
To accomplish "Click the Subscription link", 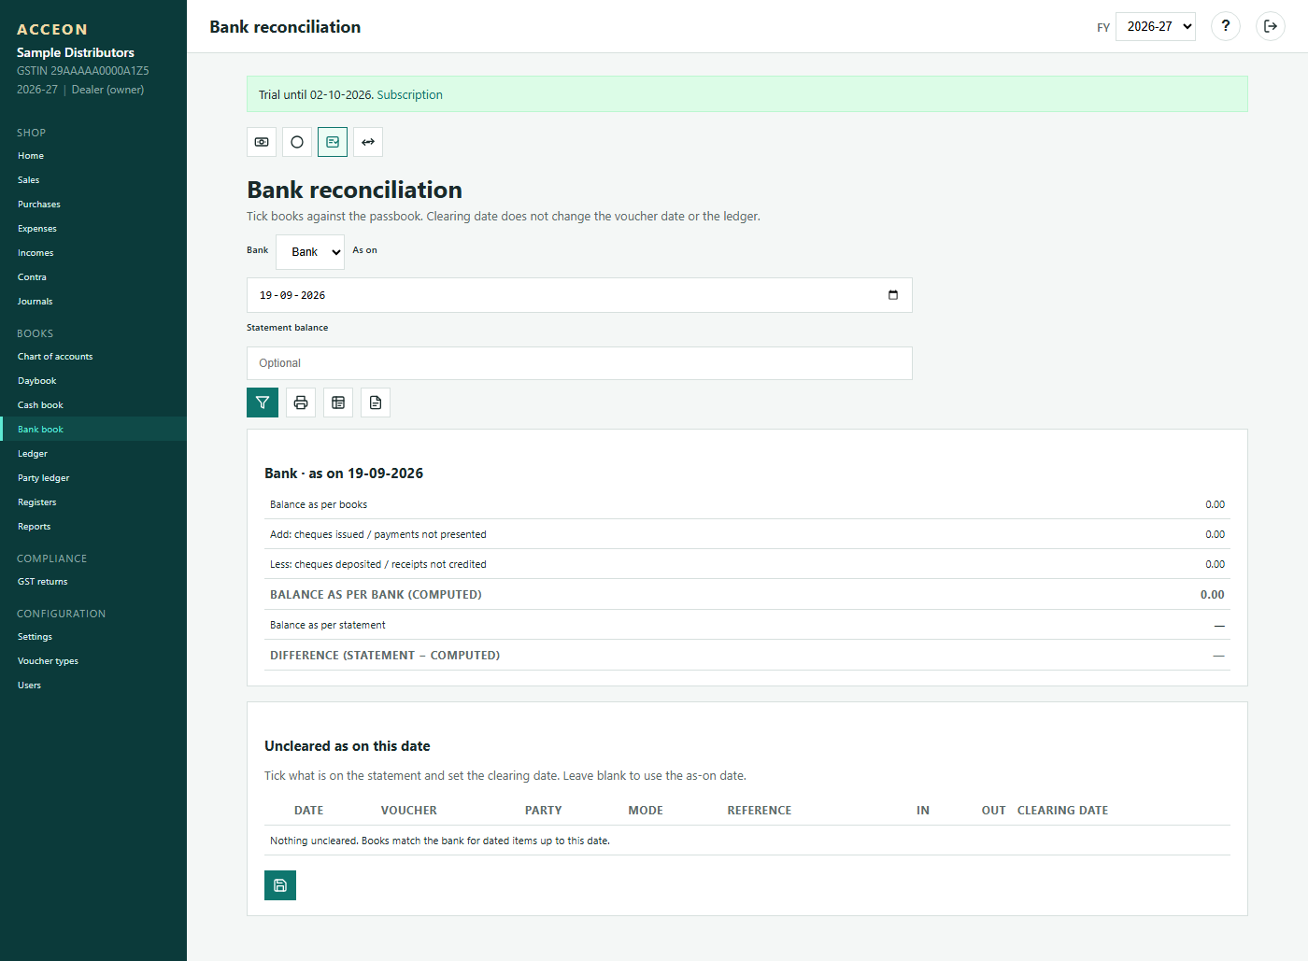I will point(409,94).
